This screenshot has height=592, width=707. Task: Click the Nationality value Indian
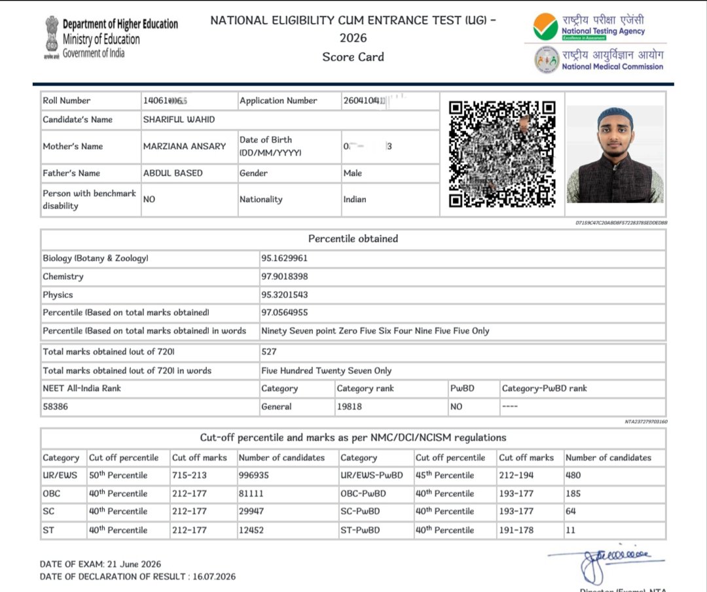tap(355, 199)
